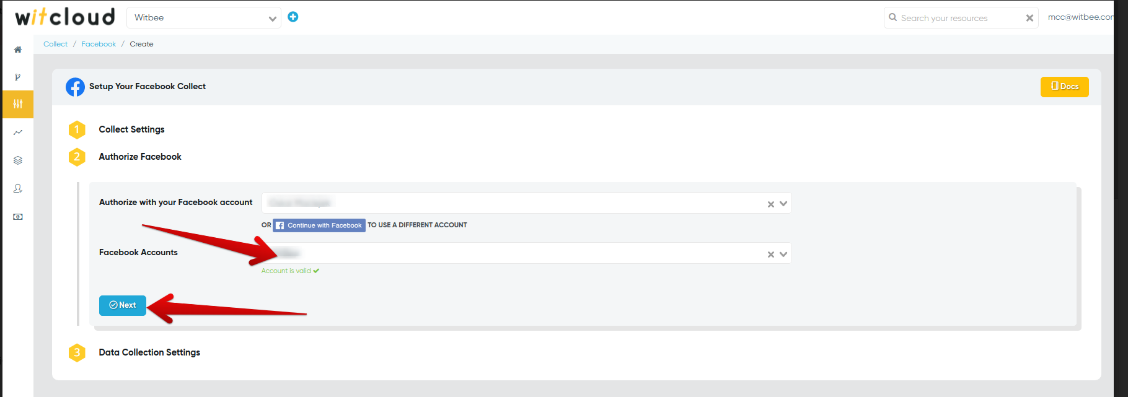This screenshot has width=1128, height=397.
Task: Open the stacked layers icon in sidebar
Action: [18, 160]
